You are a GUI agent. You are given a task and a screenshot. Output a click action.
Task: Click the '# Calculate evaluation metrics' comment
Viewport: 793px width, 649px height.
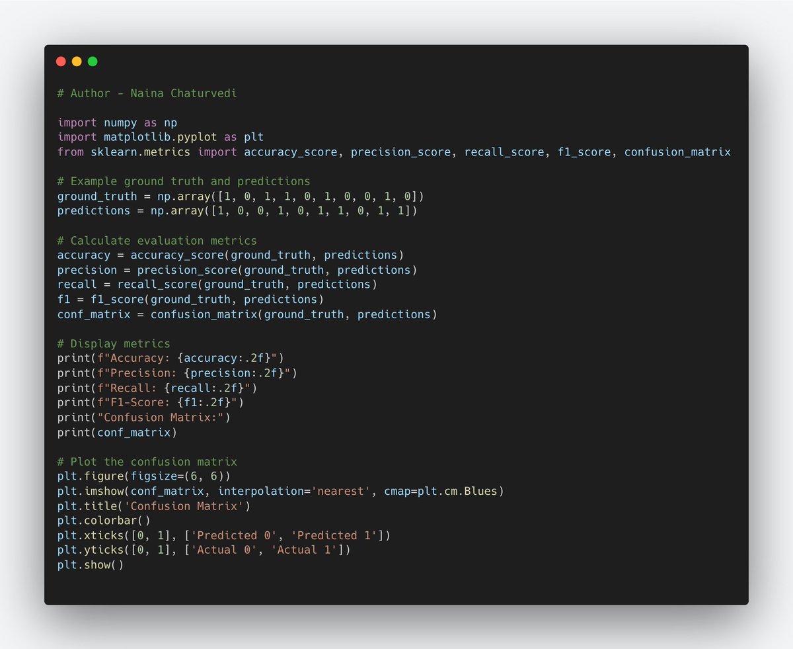(157, 240)
